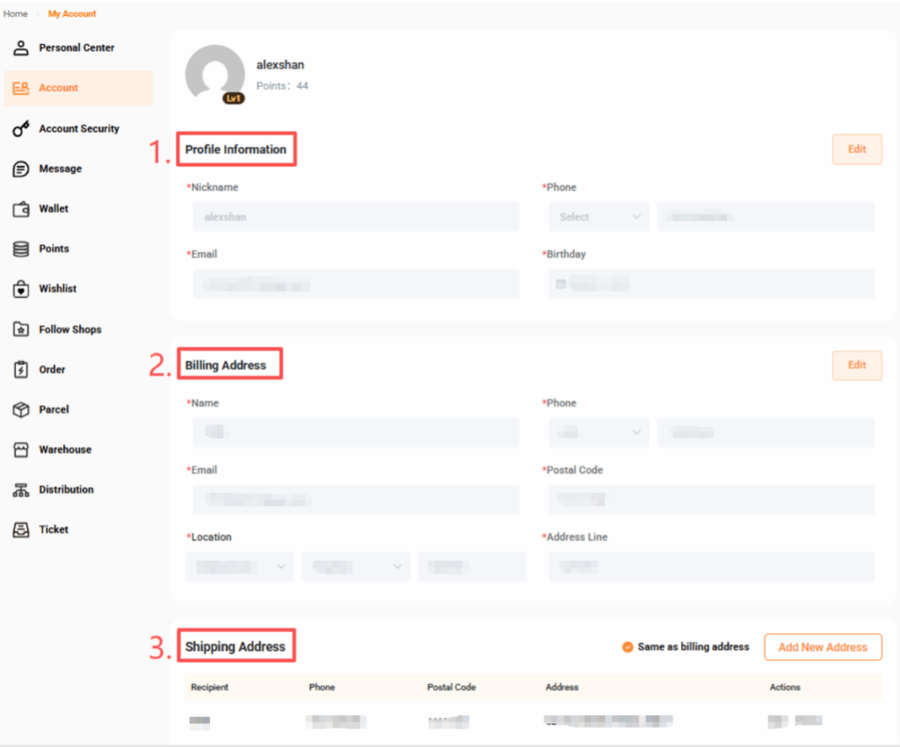Open the Wishlist heart bag icon

click(21, 289)
